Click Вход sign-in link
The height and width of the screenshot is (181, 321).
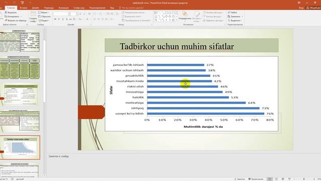pyautogui.click(x=301, y=8)
